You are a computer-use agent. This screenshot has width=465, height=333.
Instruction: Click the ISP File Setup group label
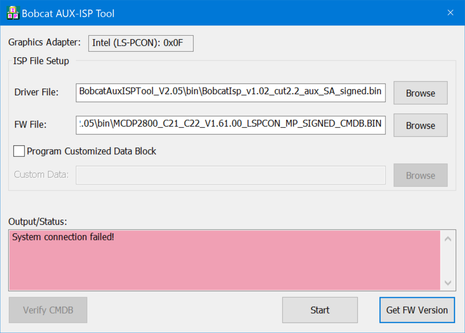point(41,61)
